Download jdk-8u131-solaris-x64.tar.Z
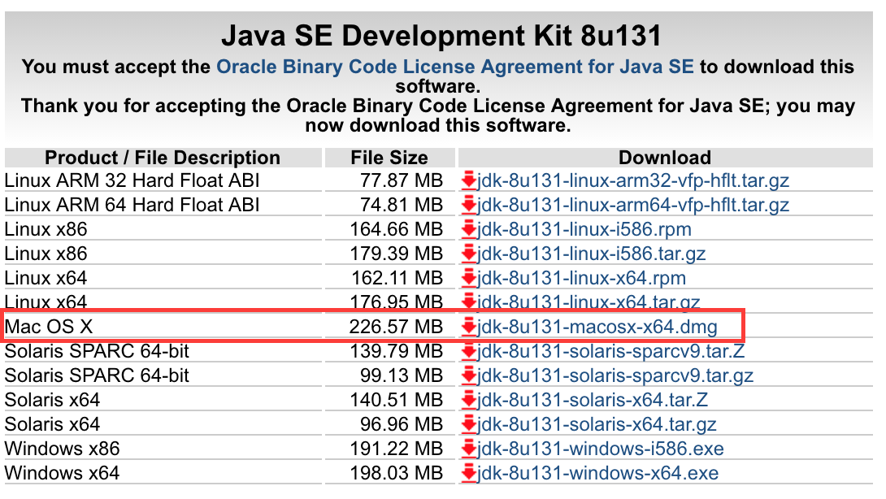 pyautogui.click(x=593, y=400)
